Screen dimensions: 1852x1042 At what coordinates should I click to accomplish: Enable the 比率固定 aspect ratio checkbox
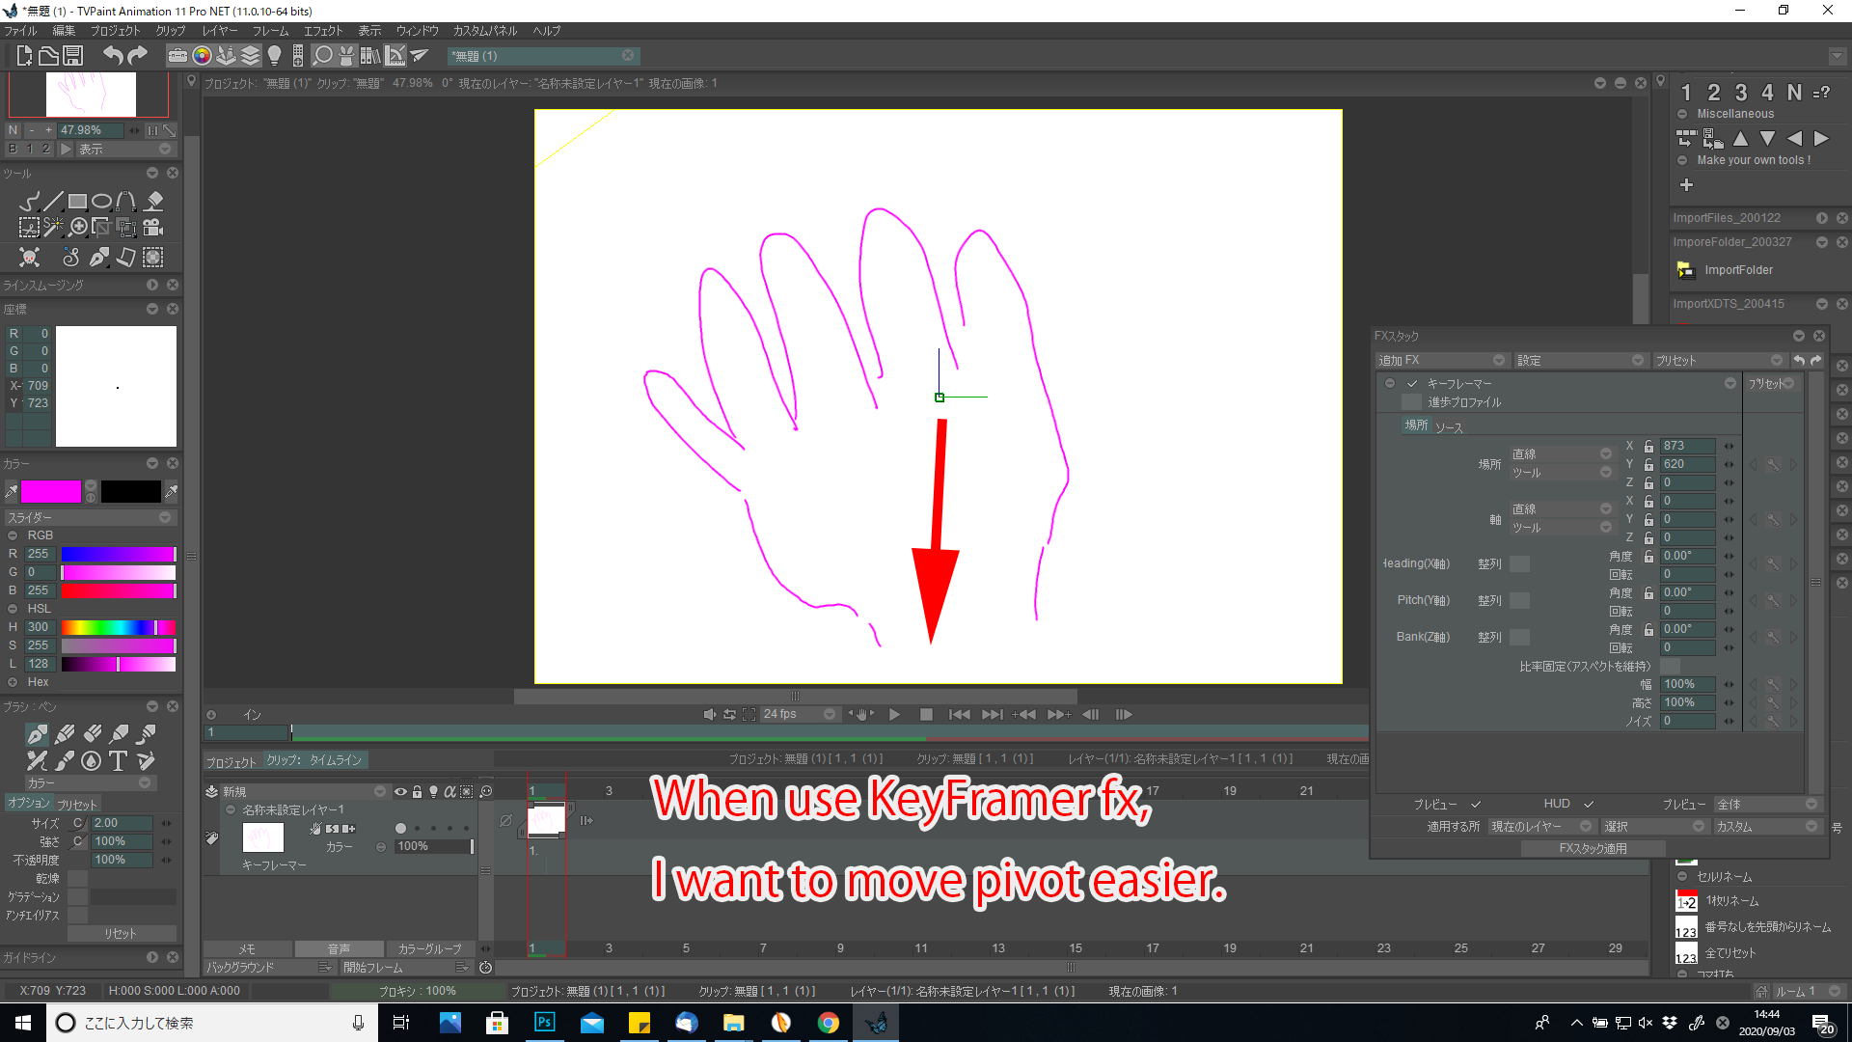1670,667
